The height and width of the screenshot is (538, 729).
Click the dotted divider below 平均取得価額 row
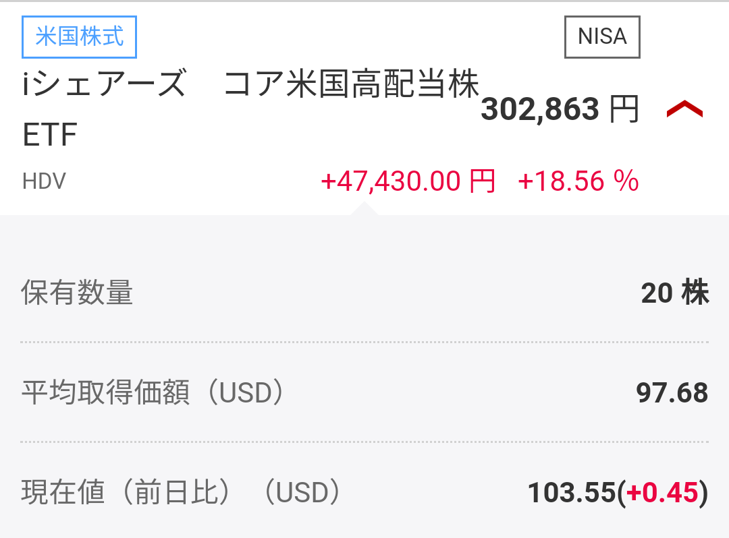(364, 442)
